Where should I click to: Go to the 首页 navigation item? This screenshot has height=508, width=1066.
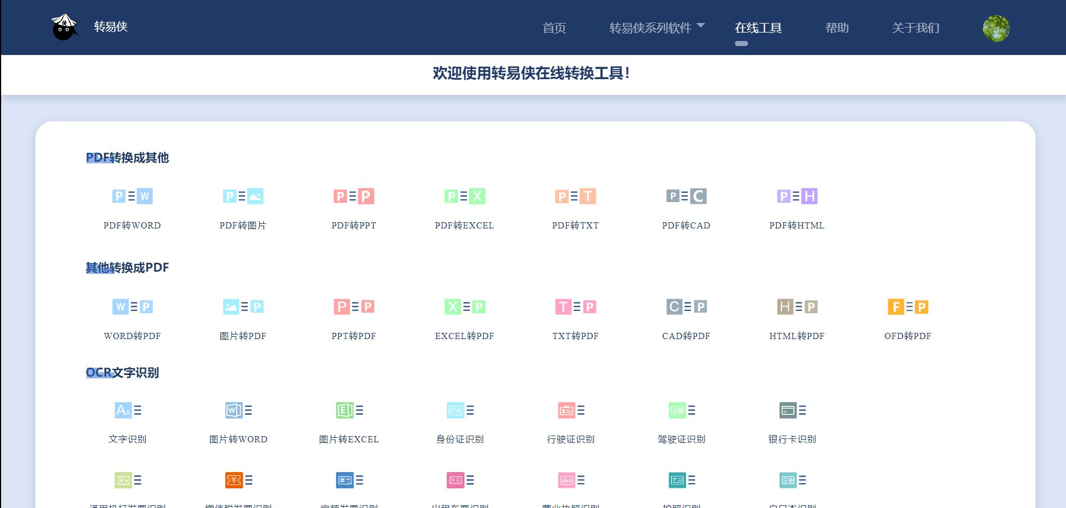[x=554, y=28]
